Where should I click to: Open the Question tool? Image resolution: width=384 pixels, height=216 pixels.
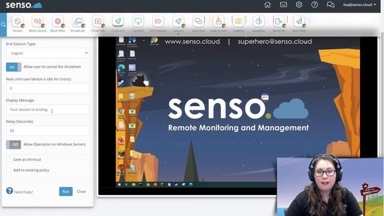pos(259,24)
